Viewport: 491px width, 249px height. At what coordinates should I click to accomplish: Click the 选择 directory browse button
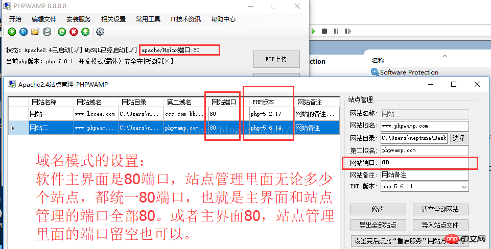point(459,138)
